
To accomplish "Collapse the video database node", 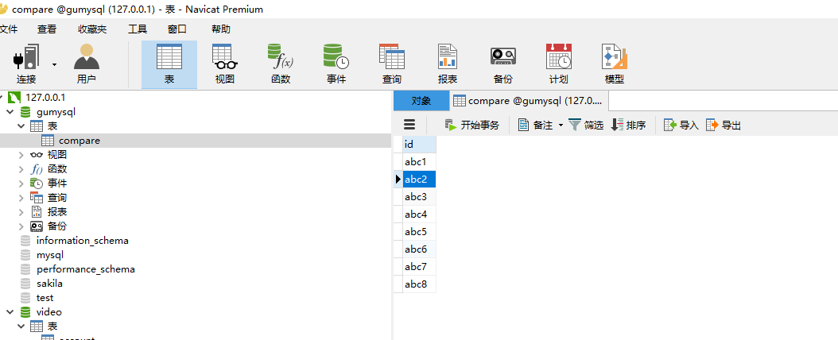I will tap(10, 311).
